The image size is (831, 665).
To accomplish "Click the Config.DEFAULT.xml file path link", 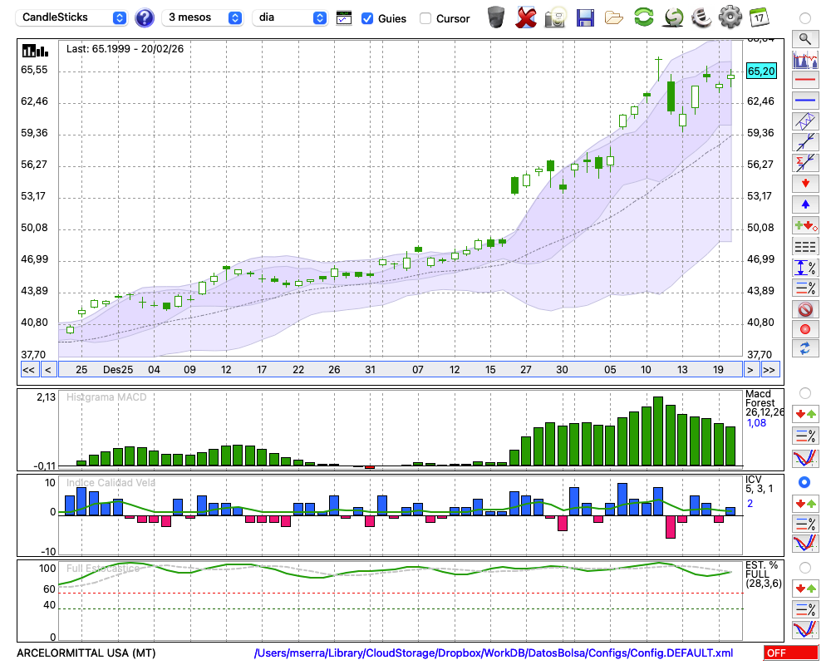I will 494,653.
